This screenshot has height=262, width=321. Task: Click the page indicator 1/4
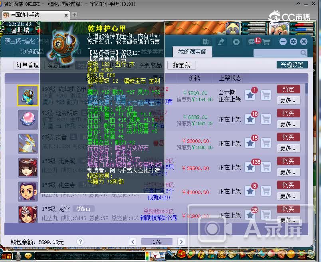(157, 242)
